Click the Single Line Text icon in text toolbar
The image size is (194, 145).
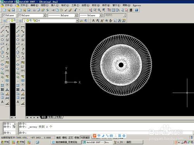[x=98, y=20]
